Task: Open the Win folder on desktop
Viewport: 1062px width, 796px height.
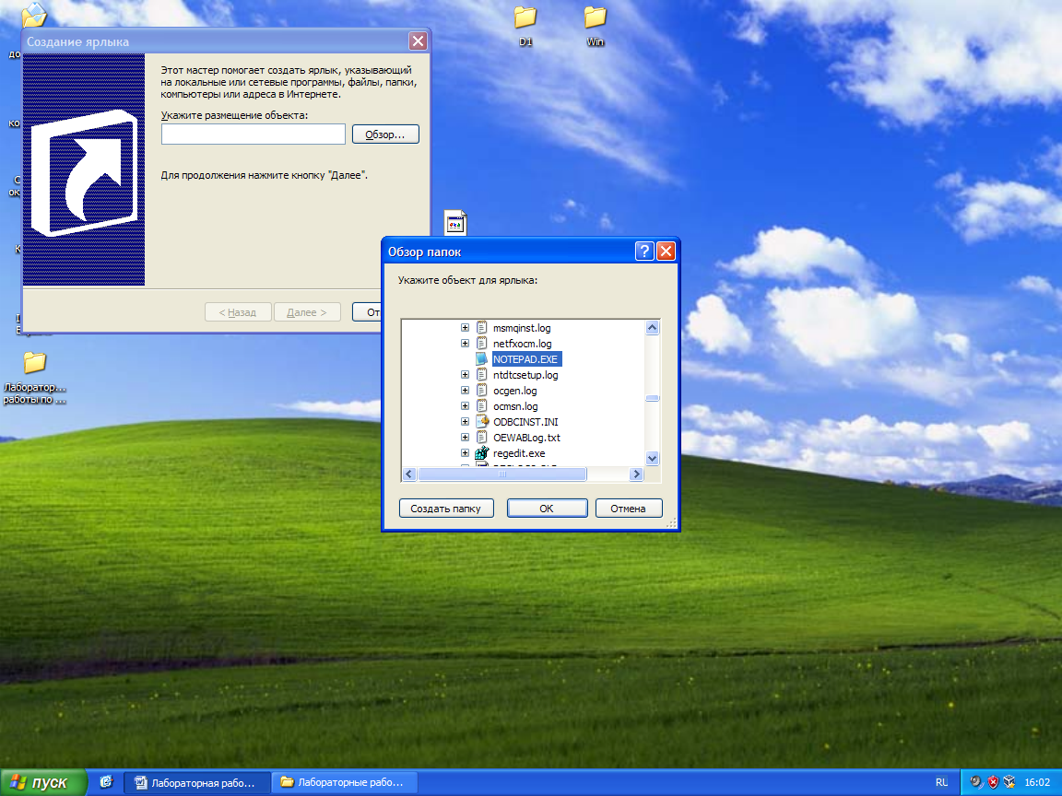Action: [596, 25]
